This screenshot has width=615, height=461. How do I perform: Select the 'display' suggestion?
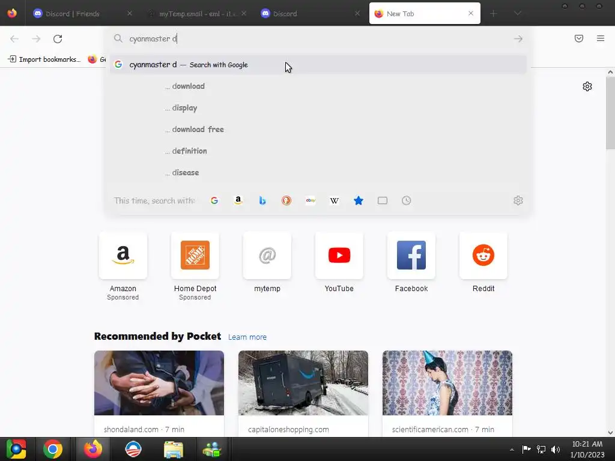[x=318, y=108]
